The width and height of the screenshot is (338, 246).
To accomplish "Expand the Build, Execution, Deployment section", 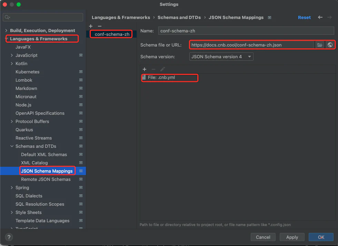I will tap(6, 30).
